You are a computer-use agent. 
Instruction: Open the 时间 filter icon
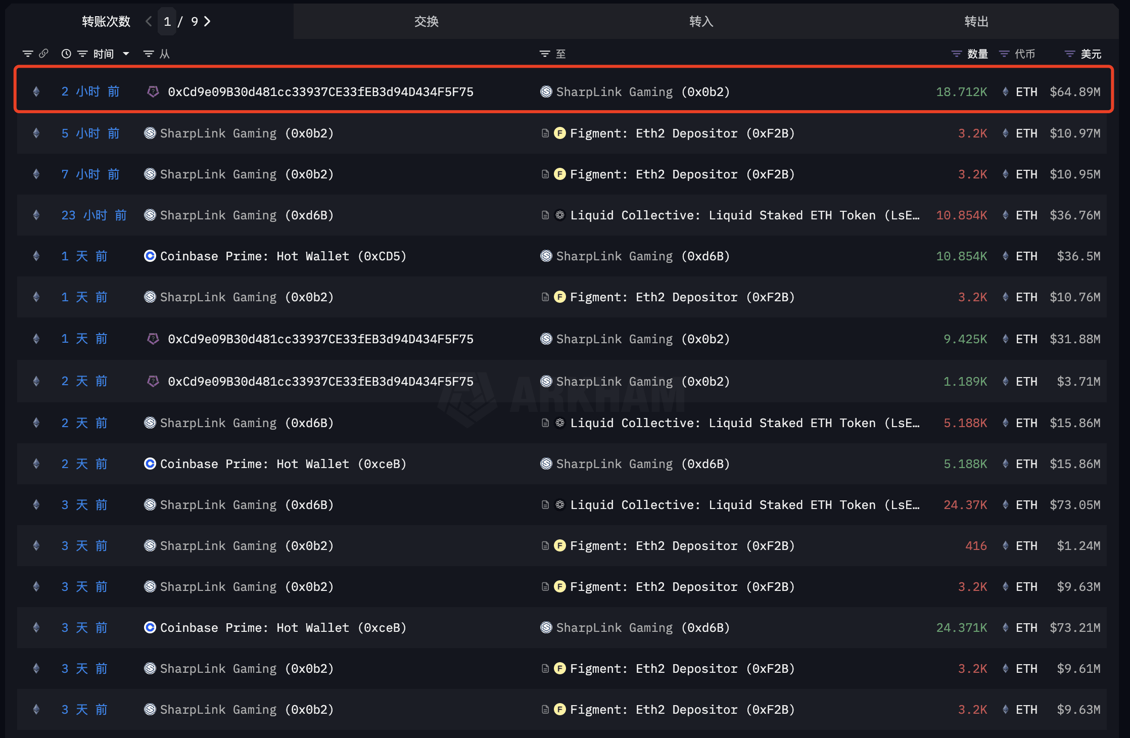point(82,54)
